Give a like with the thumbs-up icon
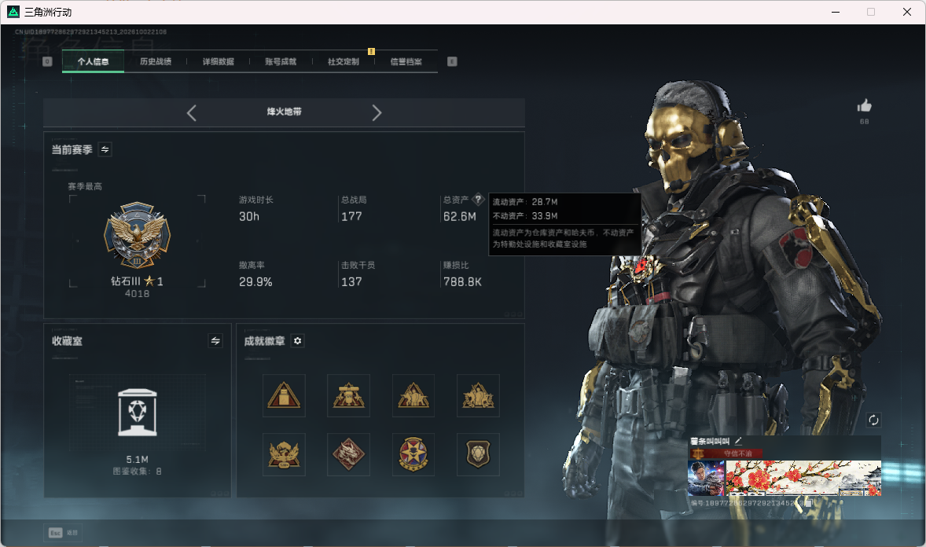926x547 pixels. [x=865, y=106]
